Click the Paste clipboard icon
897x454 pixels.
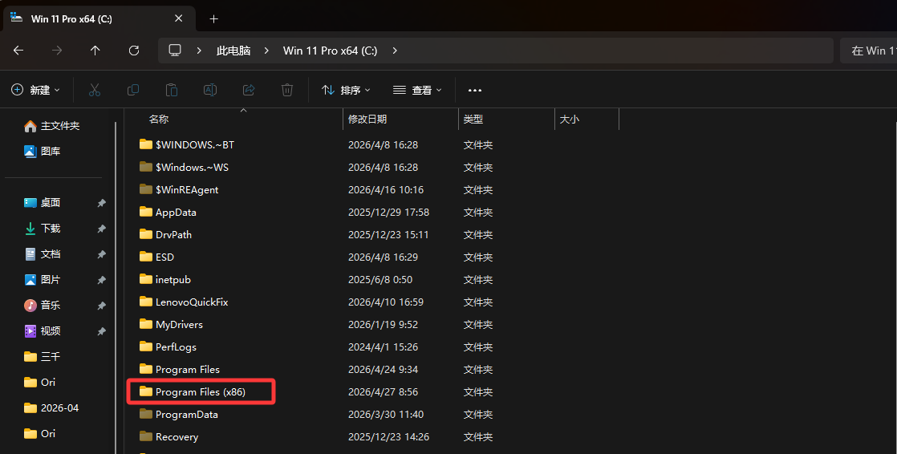tap(172, 90)
